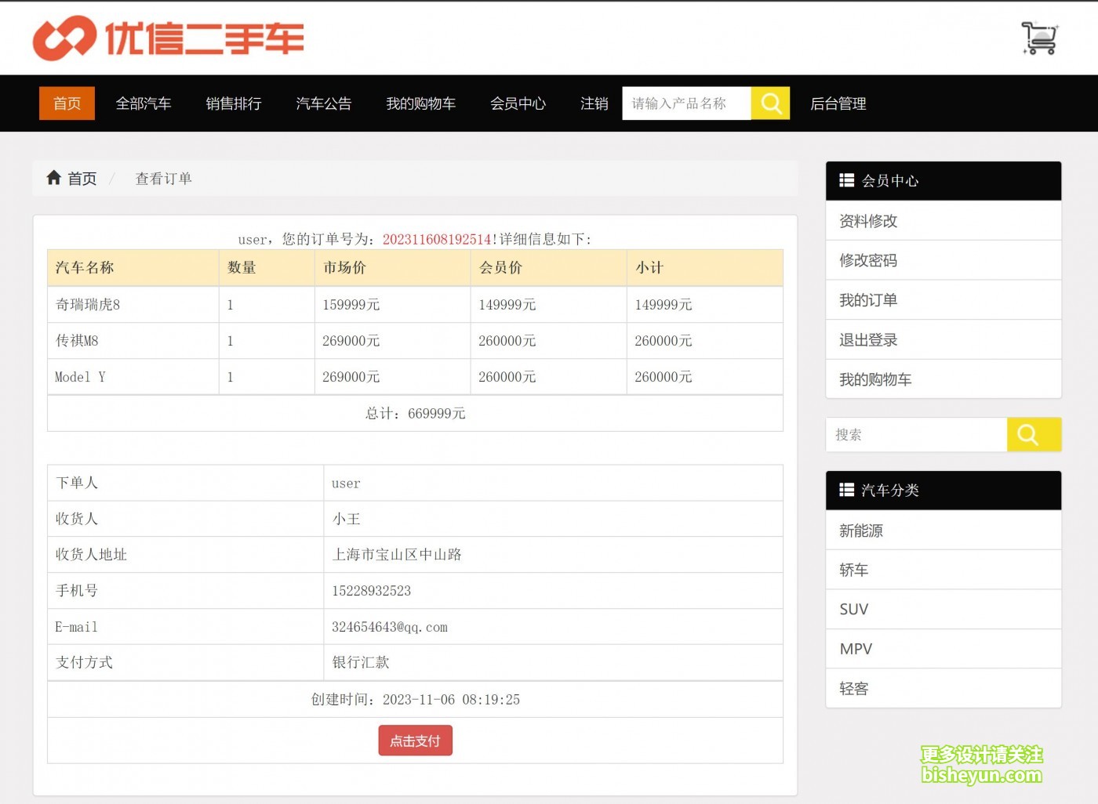
Task: Open 销售排行 from the navbar
Action: 233,103
